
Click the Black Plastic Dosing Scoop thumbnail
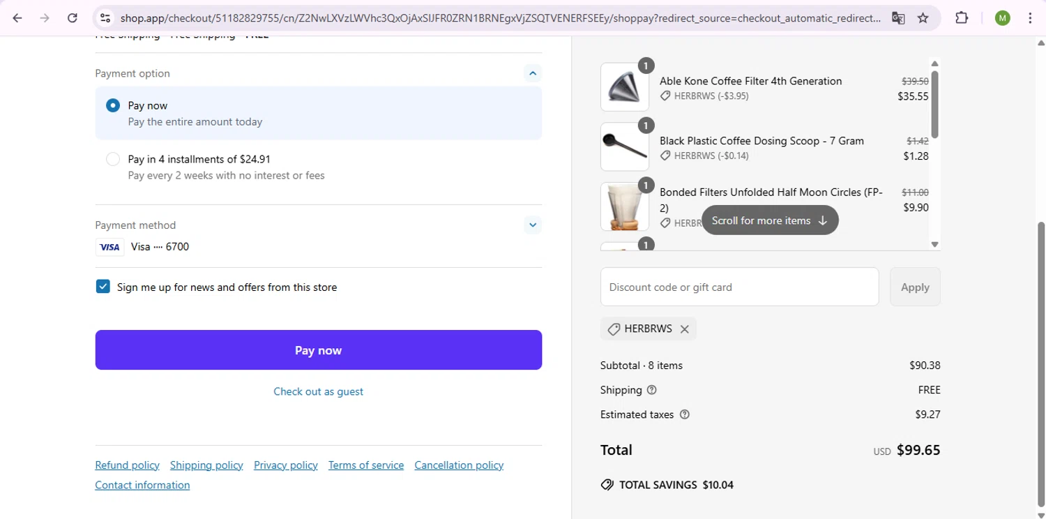coord(625,146)
